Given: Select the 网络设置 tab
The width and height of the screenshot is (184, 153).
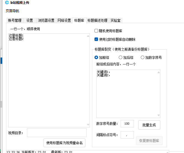Looking at the screenshot, I should (64, 21).
